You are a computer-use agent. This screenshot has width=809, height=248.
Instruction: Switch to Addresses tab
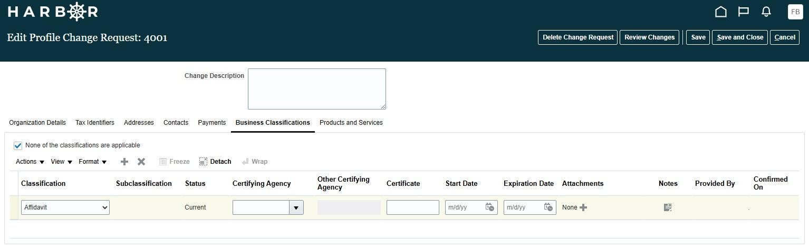point(139,123)
